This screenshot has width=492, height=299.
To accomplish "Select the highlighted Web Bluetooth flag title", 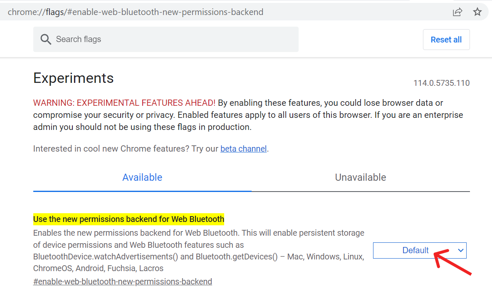I will (129, 219).
